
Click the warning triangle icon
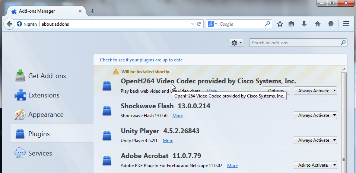click(116, 72)
